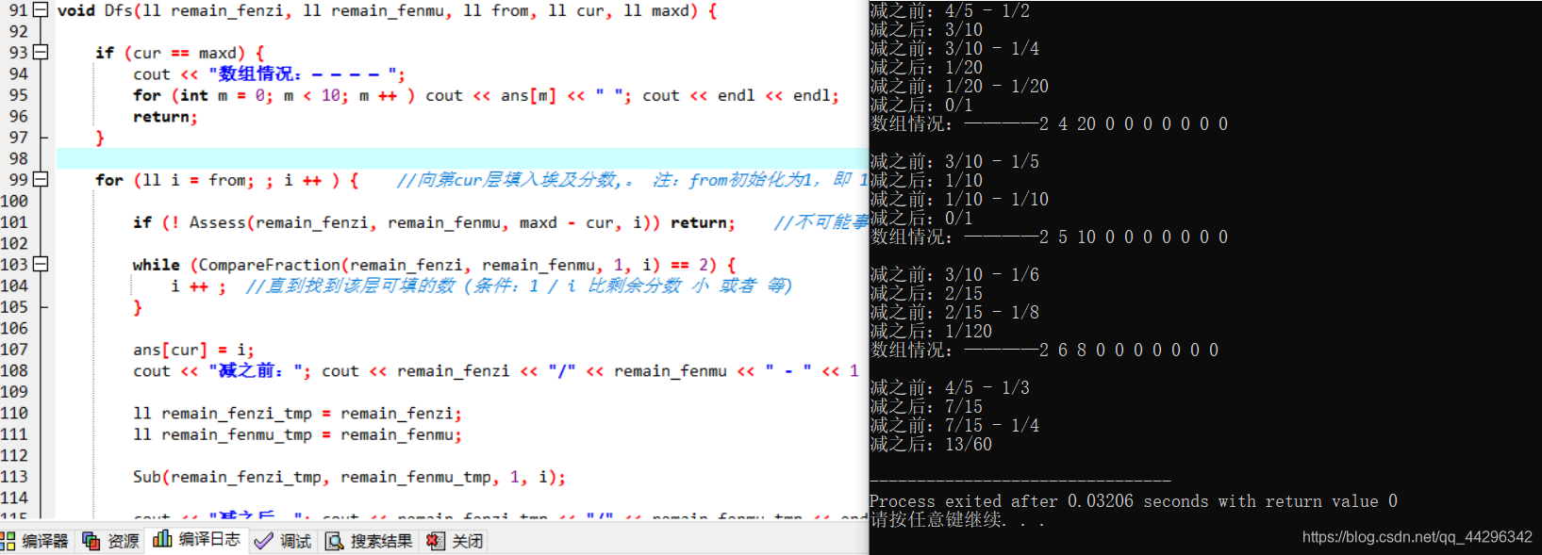Open the 编译日志 (Compile Log) tab
Viewport: 1542px width, 555px height.
pyautogui.click(x=196, y=540)
